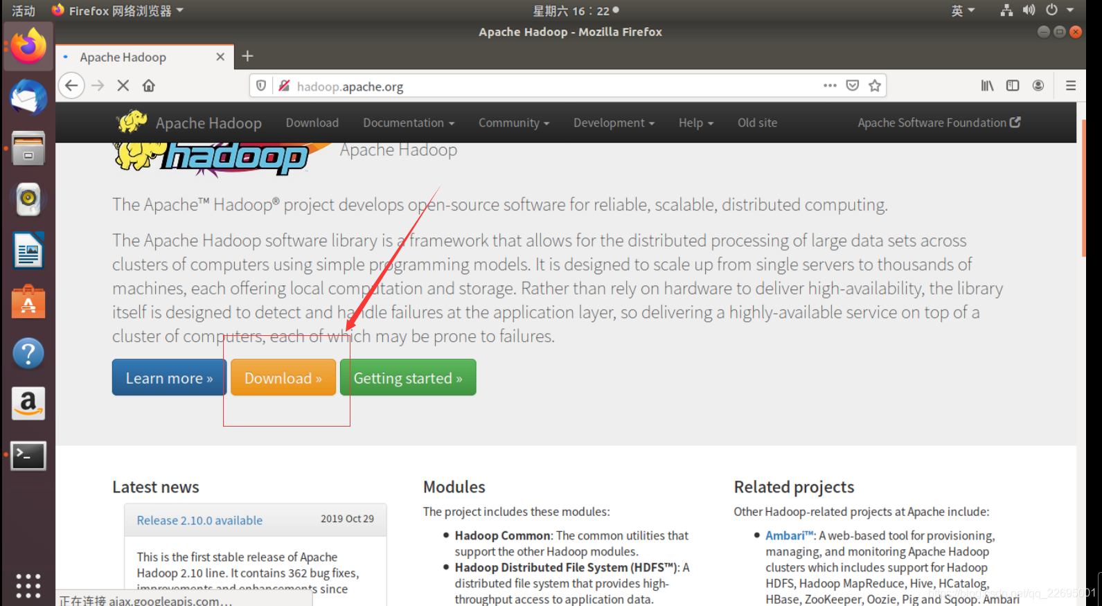Open the Old site nav link
1102x606 pixels.
coord(757,123)
